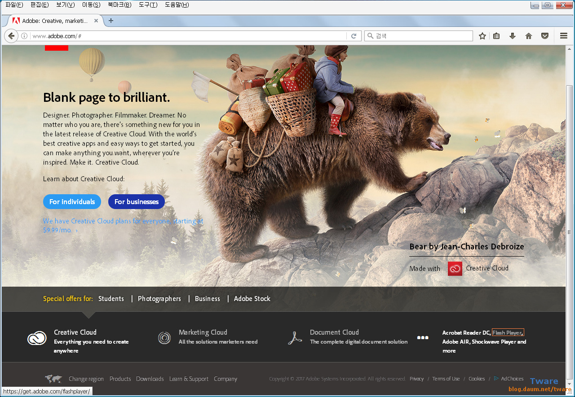Open the 도구(T) menu
Viewport: 575px width, 397px height.
tap(148, 5)
